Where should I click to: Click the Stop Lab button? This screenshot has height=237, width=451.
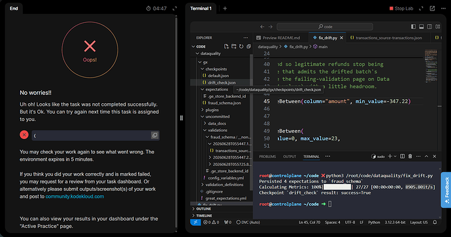pyautogui.click(x=401, y=8)
